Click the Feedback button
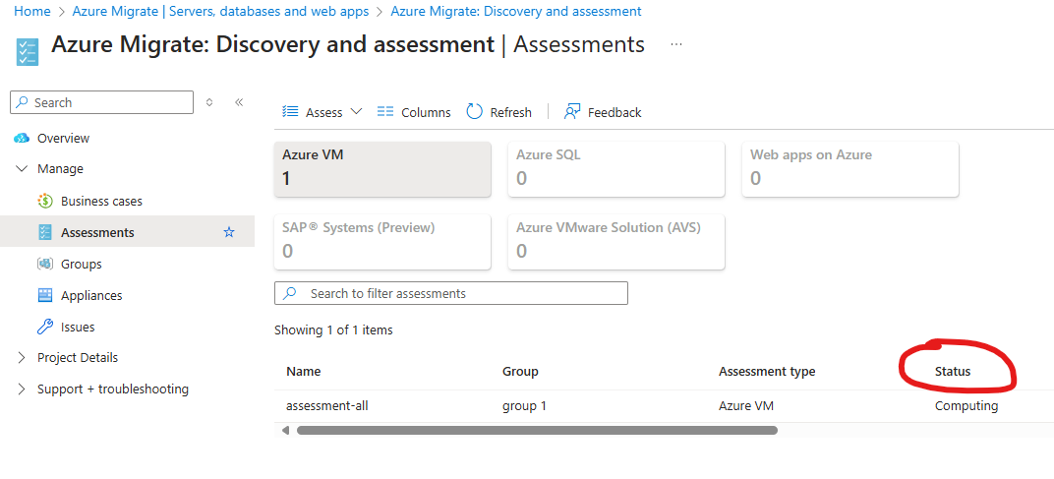 pos(602,112)
